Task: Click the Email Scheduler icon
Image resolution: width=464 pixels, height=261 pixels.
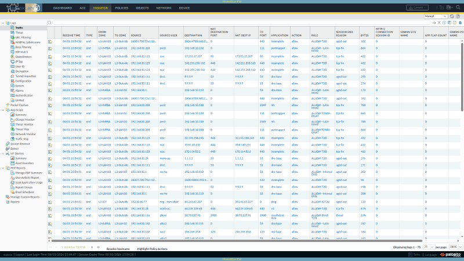Action: click(12, 192)
